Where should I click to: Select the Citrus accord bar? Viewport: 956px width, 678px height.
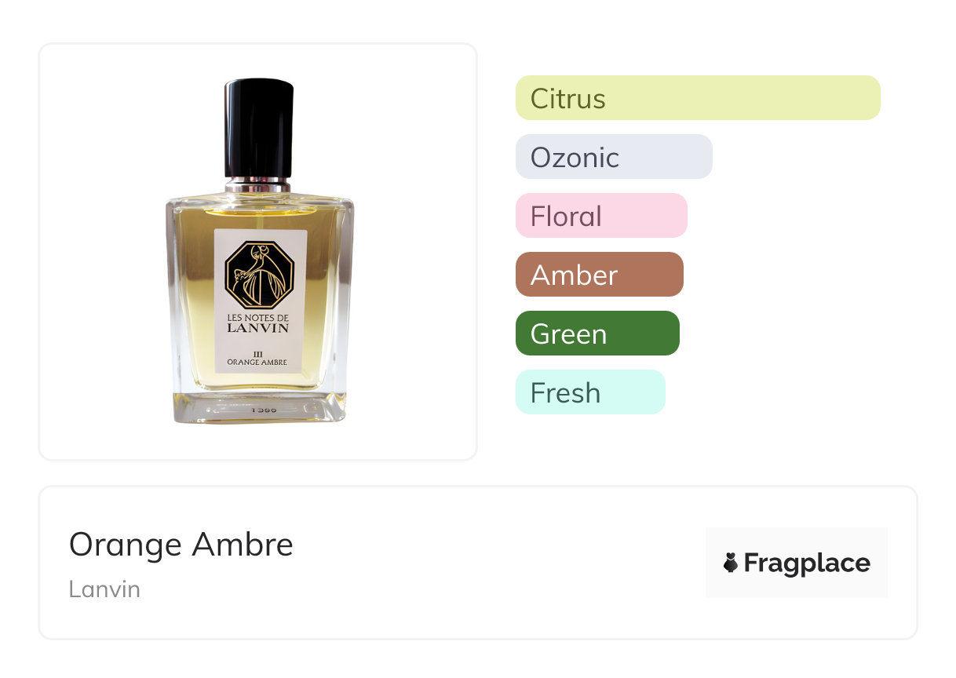[x=698, y=98]
